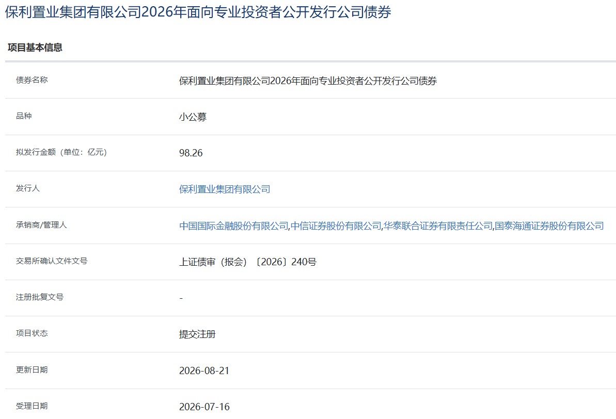616x419 pixels.
Task: Click the 项目状态 field label
Action: point(32,333)
